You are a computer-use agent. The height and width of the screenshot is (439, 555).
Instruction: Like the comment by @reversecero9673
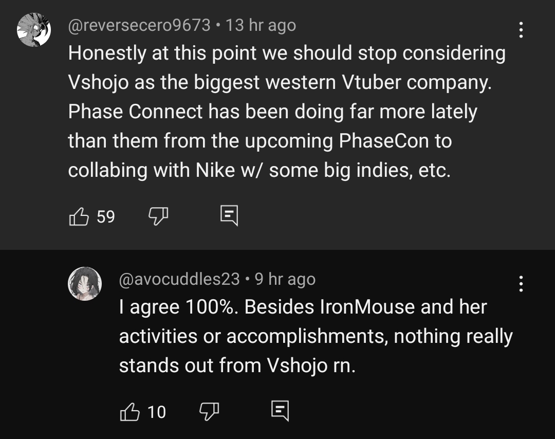(78, 217)
